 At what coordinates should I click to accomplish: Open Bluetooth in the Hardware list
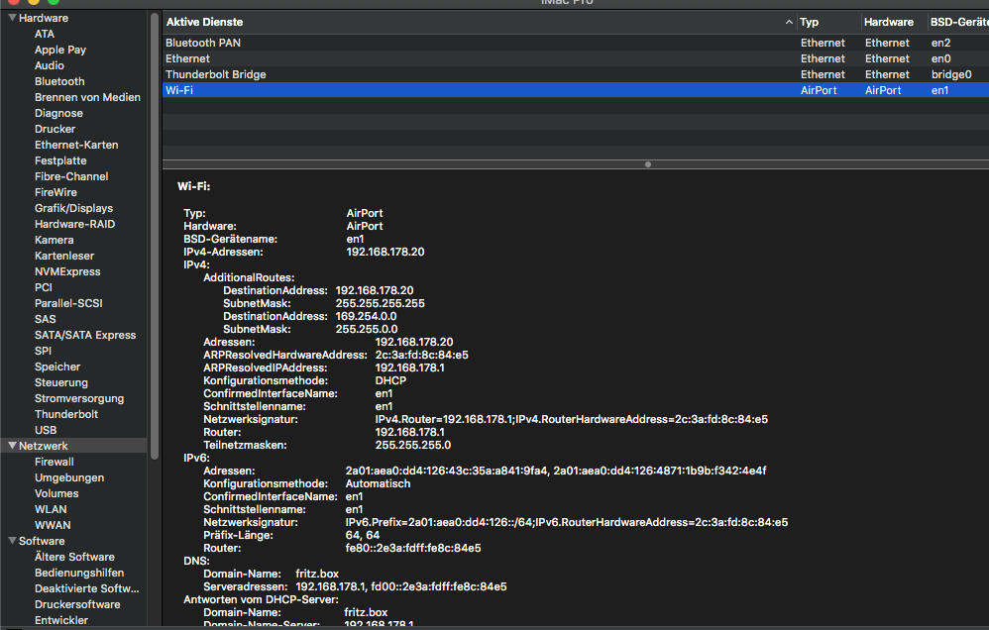pyautogui.click(x=59, y=81)
